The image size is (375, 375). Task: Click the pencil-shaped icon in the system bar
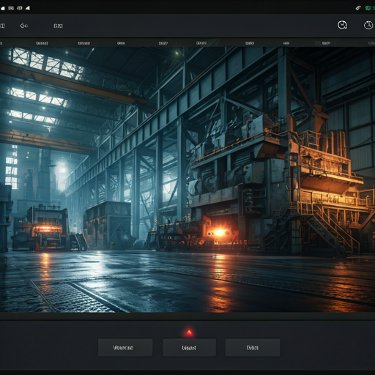coord(358,8)
